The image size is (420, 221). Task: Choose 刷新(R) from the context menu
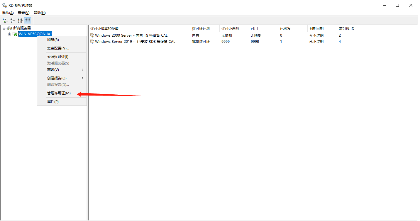tap(62, 40)
